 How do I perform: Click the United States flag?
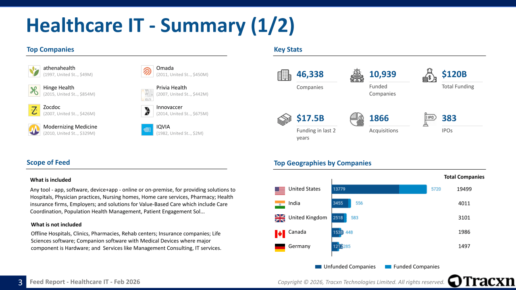(x=280, y=190)
